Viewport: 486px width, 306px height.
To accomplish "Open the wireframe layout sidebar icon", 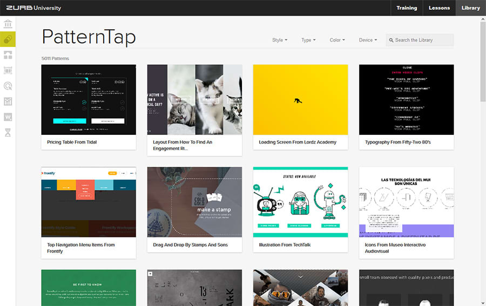I will 8,70.
